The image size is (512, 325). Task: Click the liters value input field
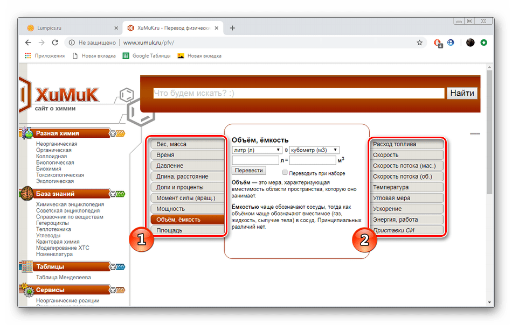tap(255, 160)
